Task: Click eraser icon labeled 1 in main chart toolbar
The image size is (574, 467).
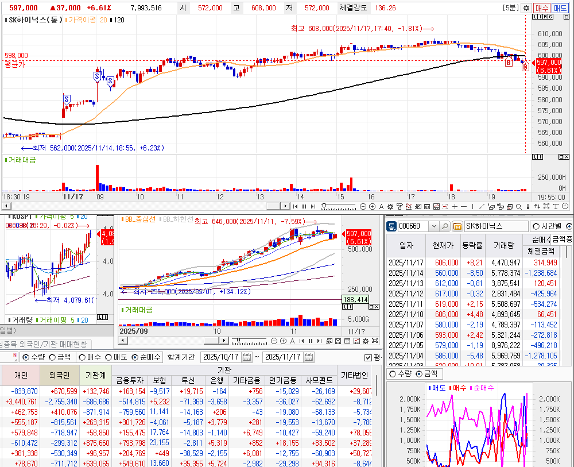Action: (491, 207)
